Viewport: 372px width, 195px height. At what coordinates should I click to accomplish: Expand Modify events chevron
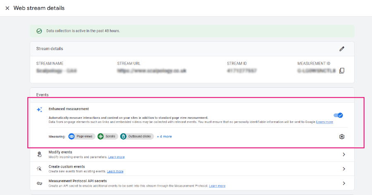[344, 154]
